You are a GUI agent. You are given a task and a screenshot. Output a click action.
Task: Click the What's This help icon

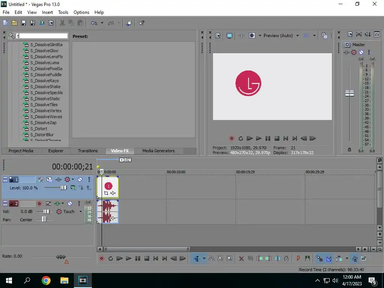141,23
